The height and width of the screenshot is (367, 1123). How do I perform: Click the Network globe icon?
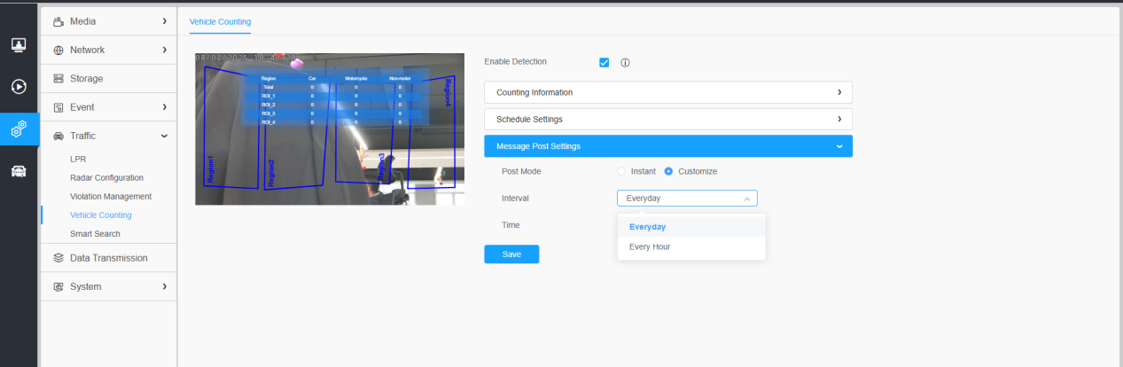(58, 51)
